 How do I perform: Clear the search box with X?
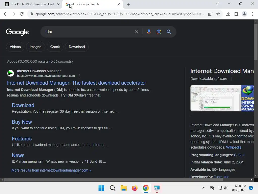[x=136, y=32]
